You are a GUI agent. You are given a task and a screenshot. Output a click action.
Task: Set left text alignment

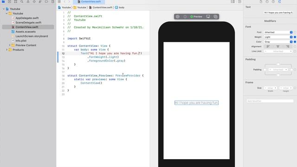coord(268,46)
